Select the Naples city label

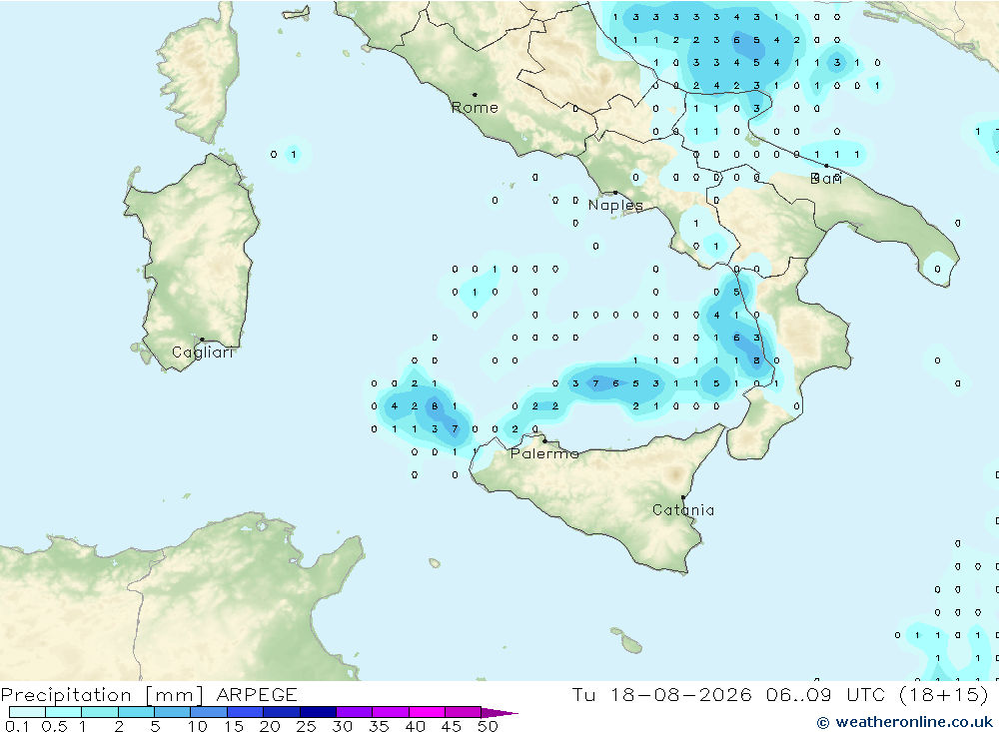coord(615,205)
